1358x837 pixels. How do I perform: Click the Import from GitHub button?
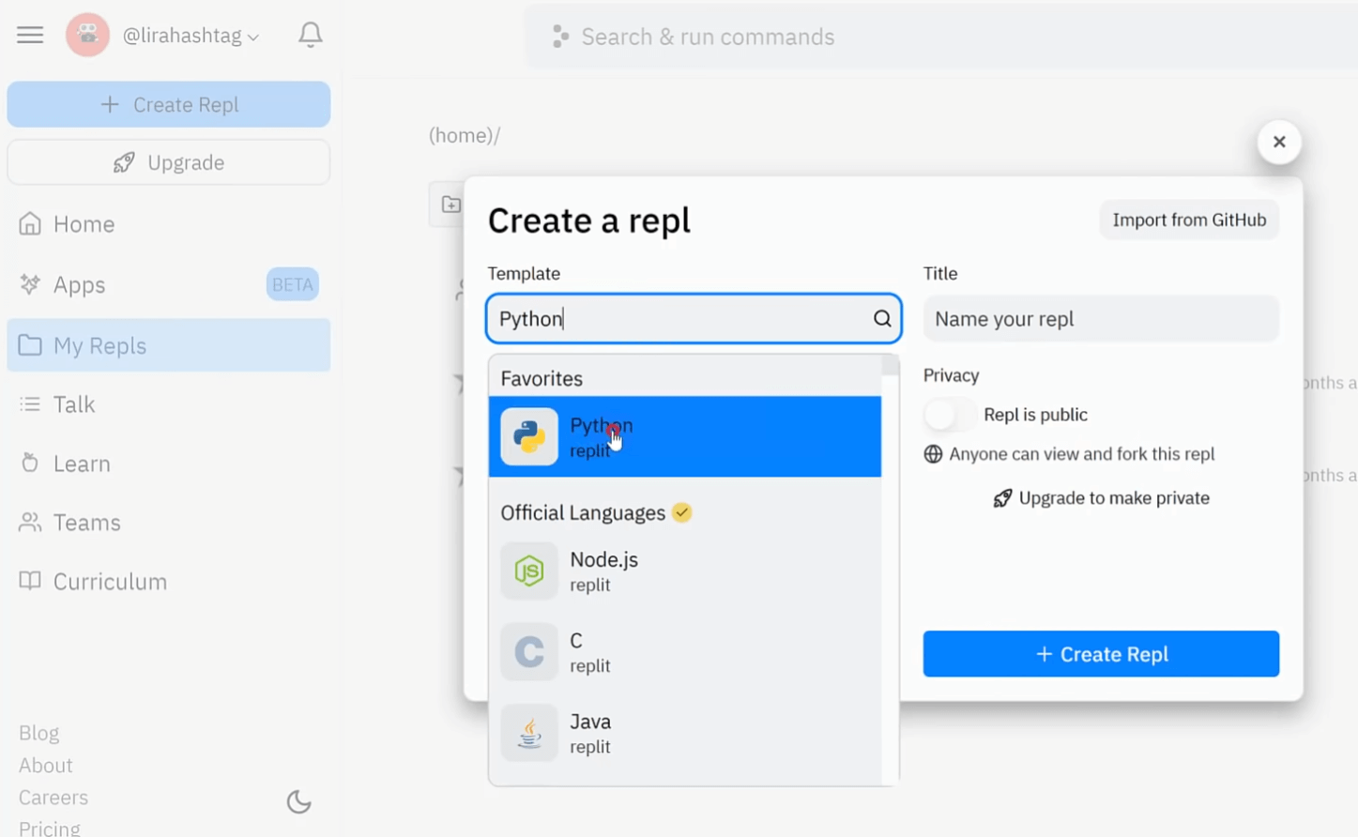coord(1187,219)
